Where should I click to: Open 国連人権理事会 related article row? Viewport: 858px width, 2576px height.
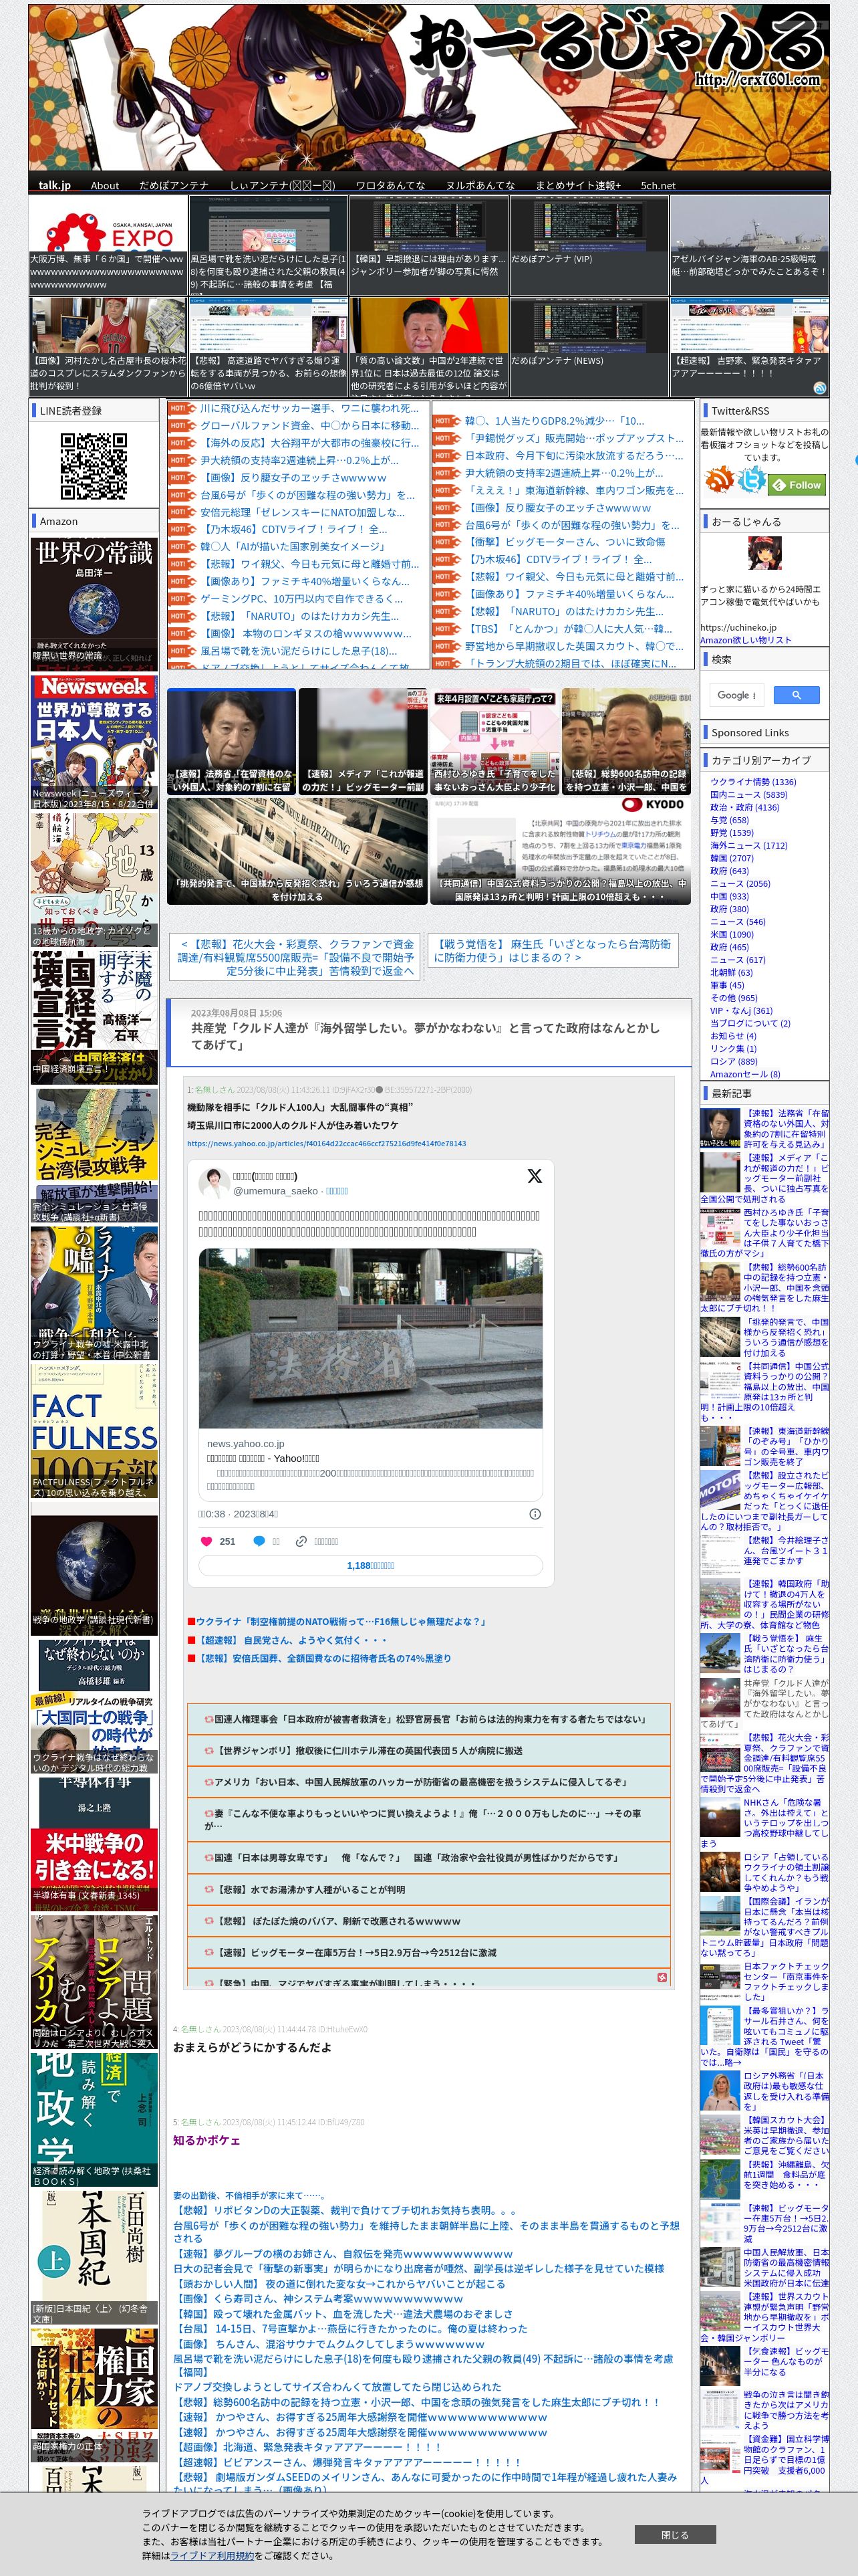(x=430, y=1719)
